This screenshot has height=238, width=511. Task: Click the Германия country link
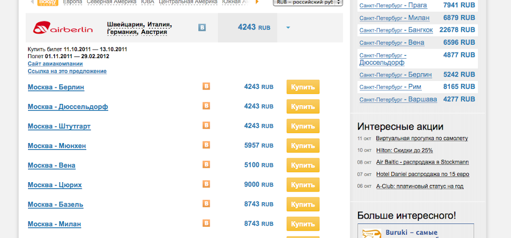coord(123,32)
